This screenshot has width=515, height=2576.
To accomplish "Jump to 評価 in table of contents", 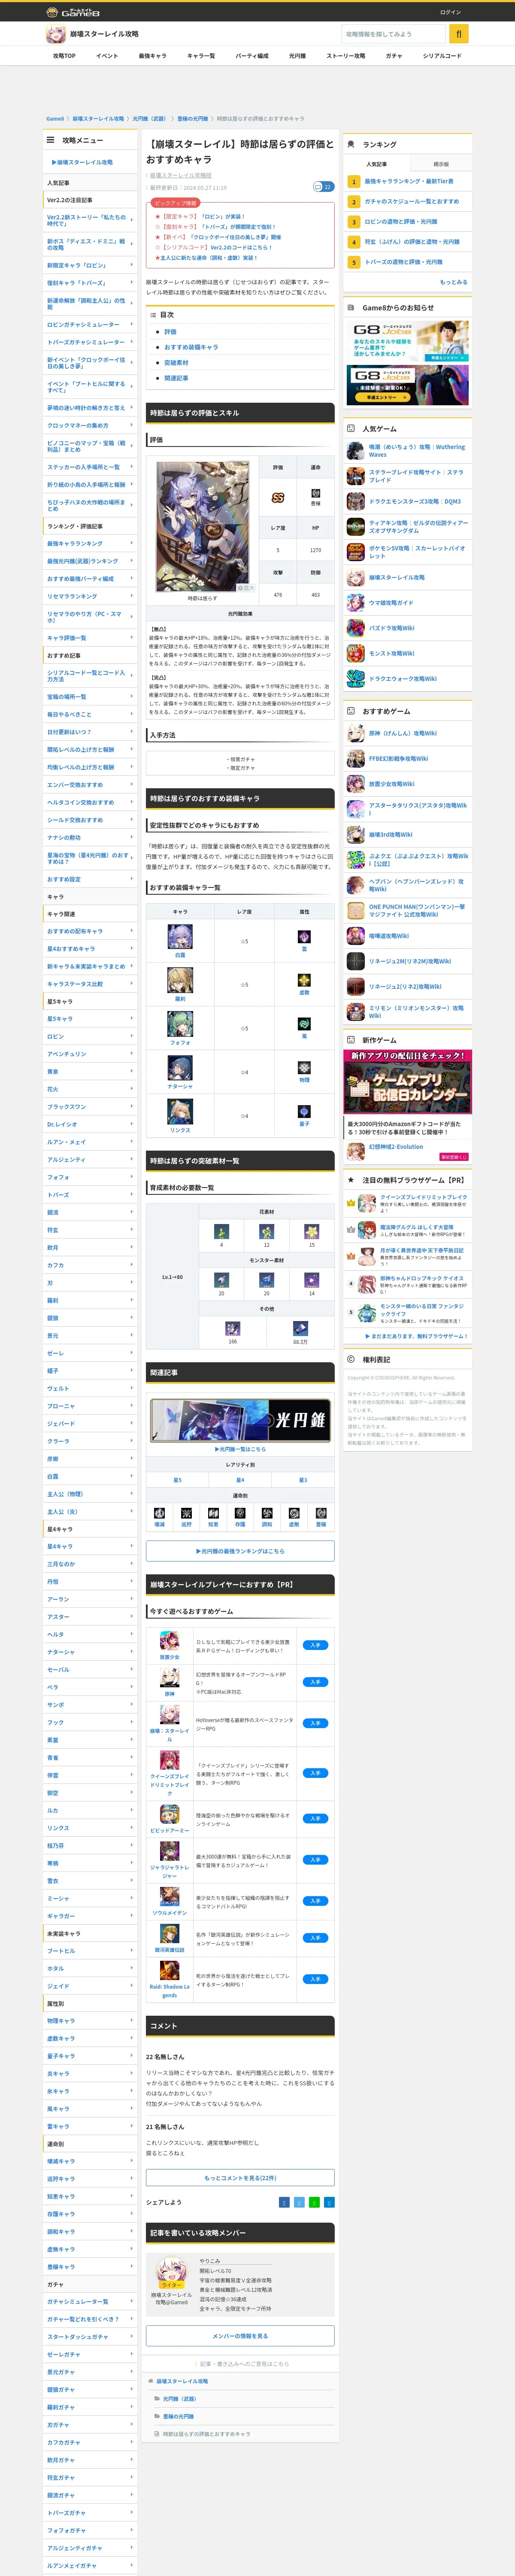I will click(x=170, y=332).
